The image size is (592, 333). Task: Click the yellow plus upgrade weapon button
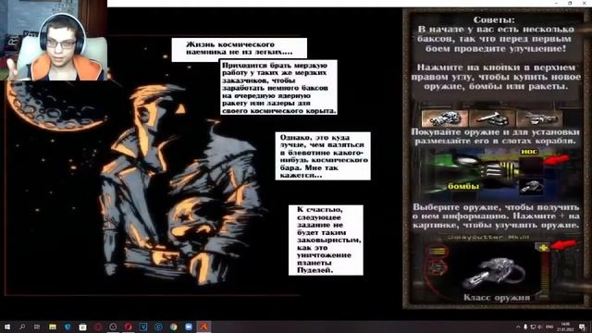pos(543,248)
